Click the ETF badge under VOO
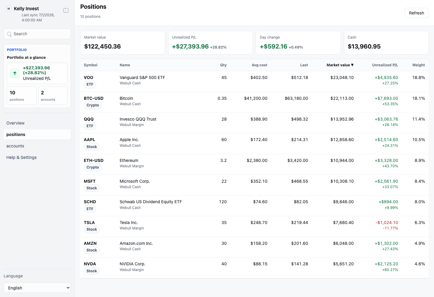The height and width of the screenshot is (297, 434). [x=90, y=84]
